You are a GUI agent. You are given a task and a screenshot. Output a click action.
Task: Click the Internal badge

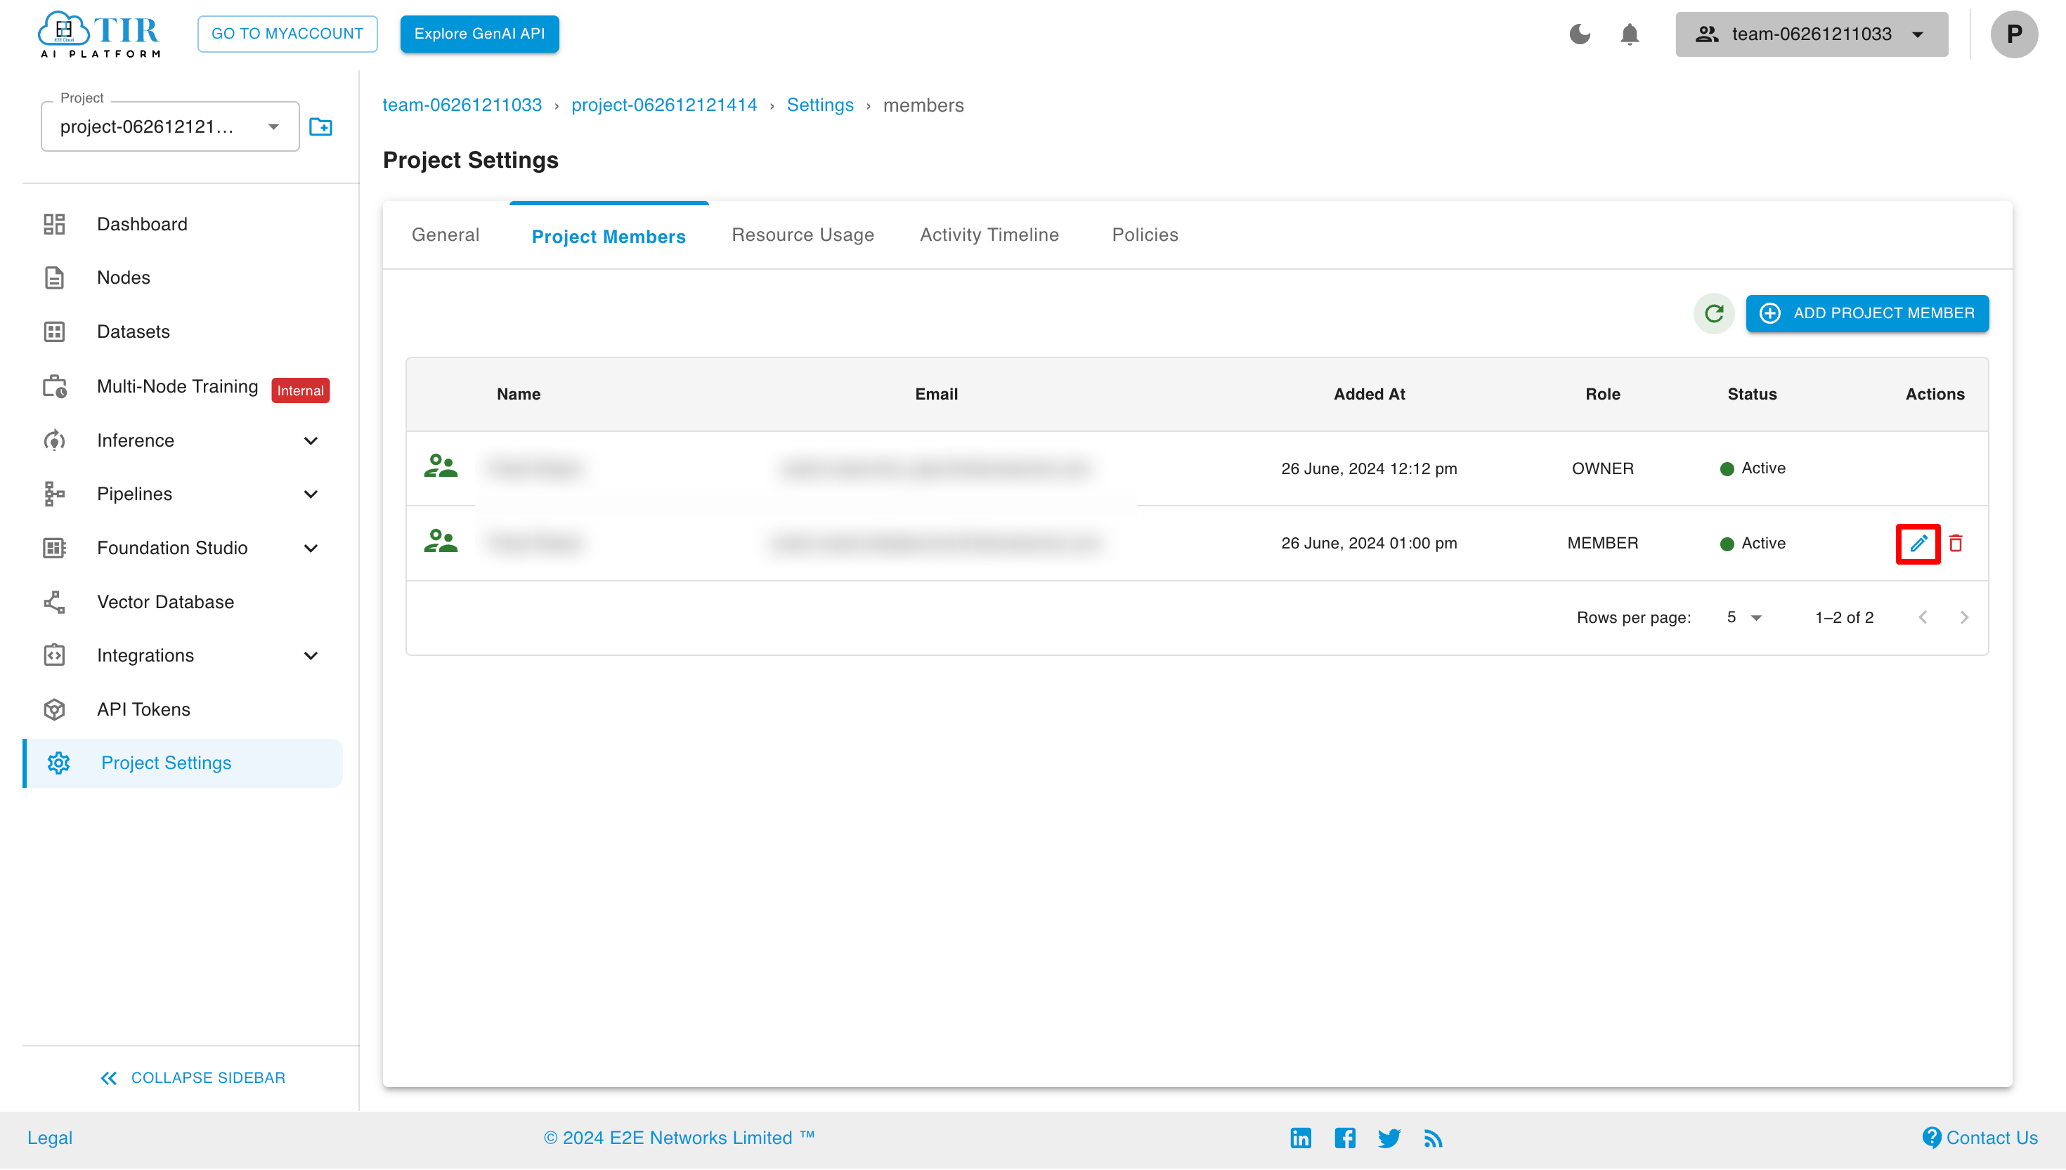[x=301, y=390]
